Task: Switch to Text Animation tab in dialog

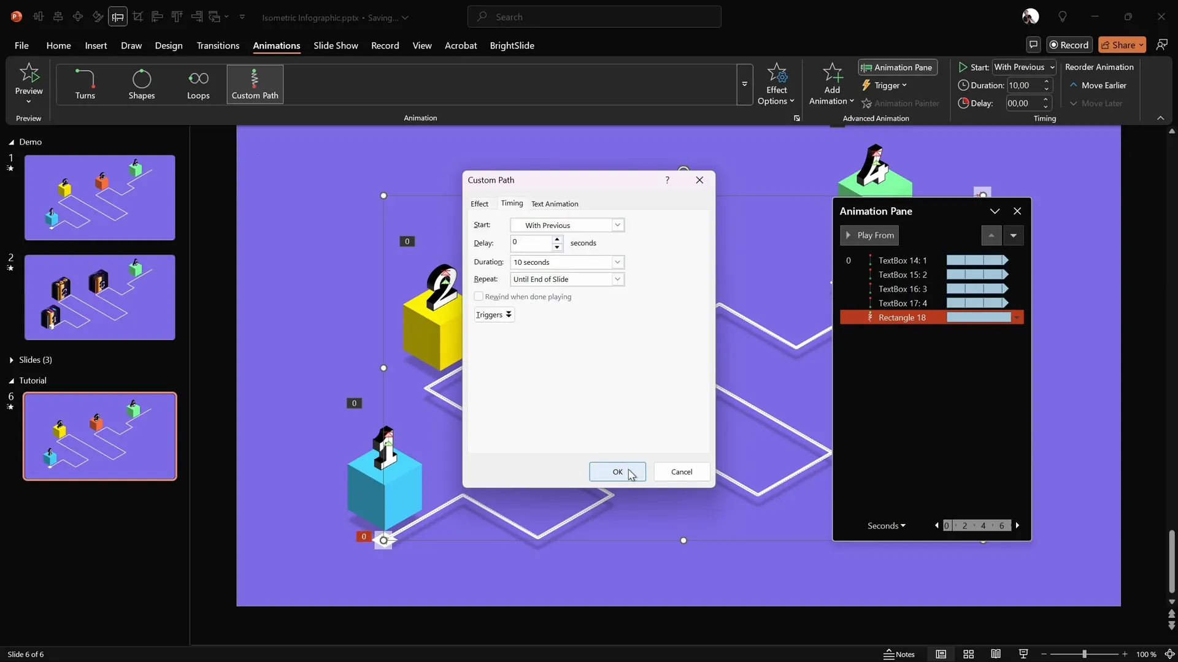Action: pyautogui.click(x=555, y=204)
